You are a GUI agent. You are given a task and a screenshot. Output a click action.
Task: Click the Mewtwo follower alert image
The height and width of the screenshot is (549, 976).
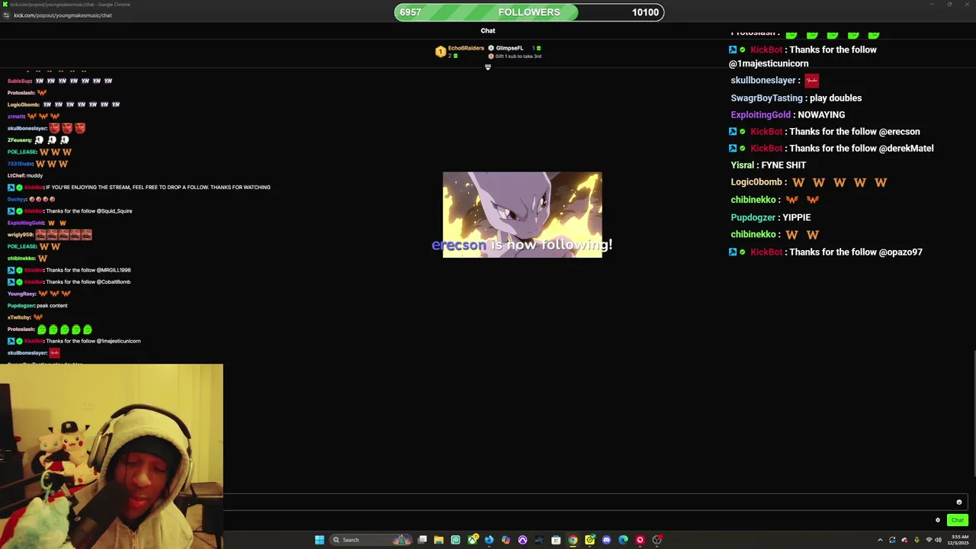[522, 214]
